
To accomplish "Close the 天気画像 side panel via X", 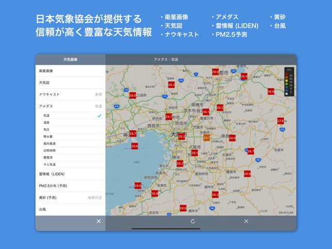I will (x=99, y=221).
